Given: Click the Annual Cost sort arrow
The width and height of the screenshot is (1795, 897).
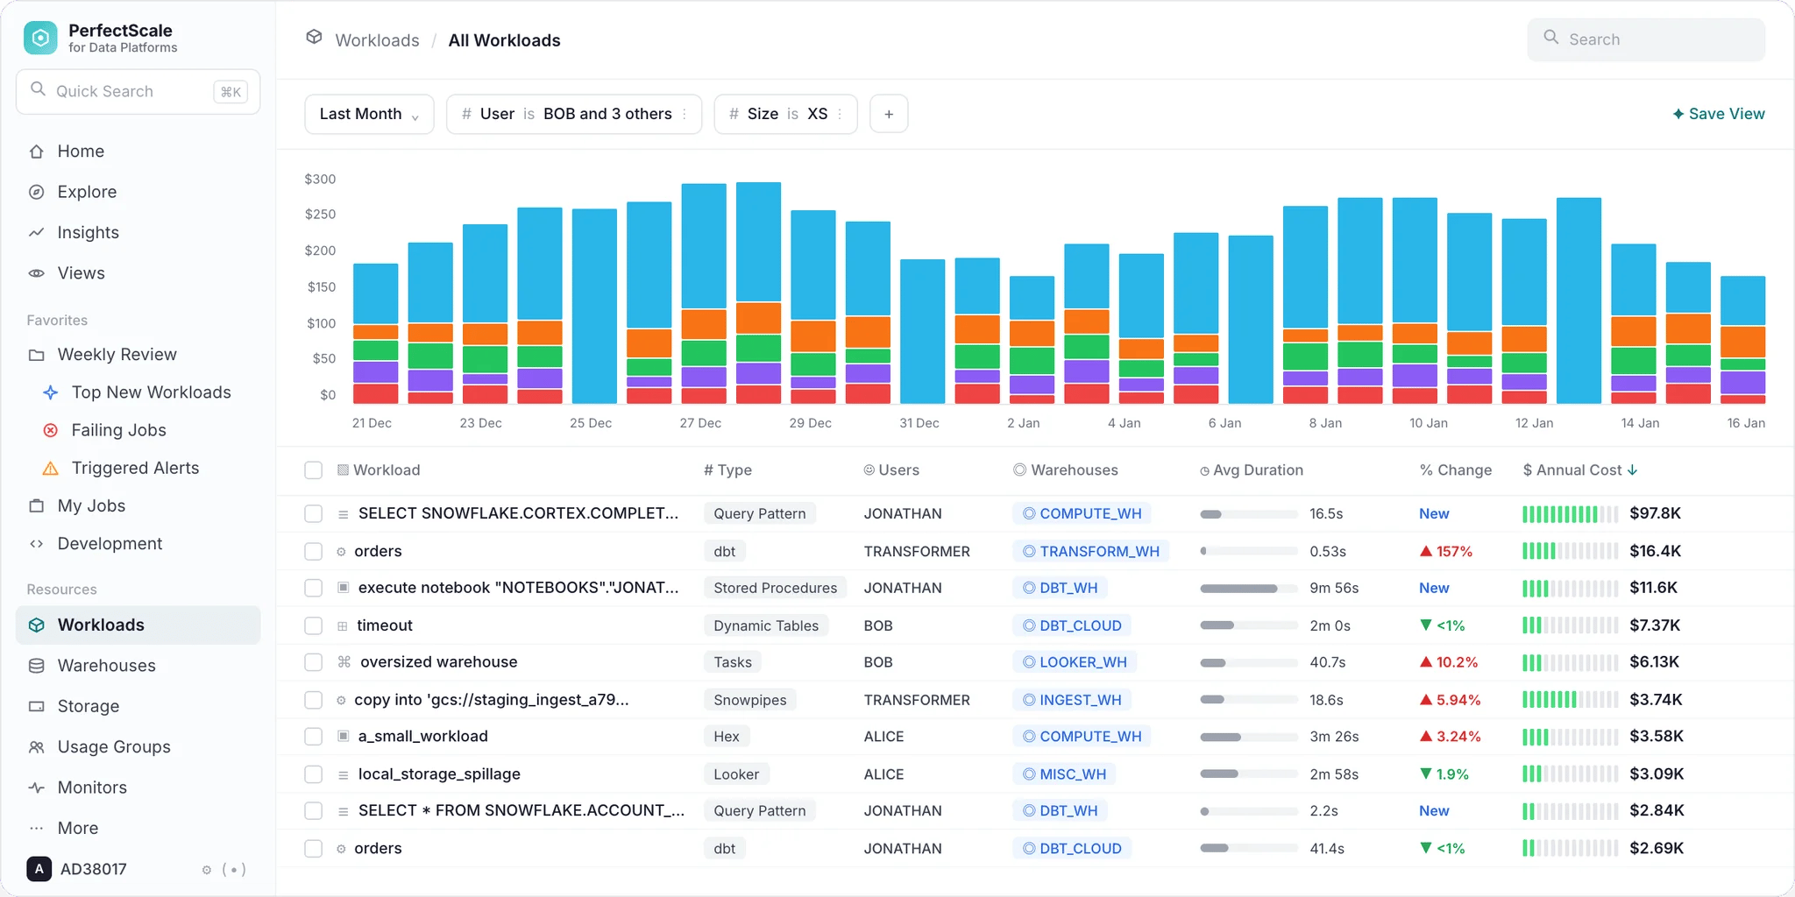Looking at the screenshot, I should [1632, 470].
